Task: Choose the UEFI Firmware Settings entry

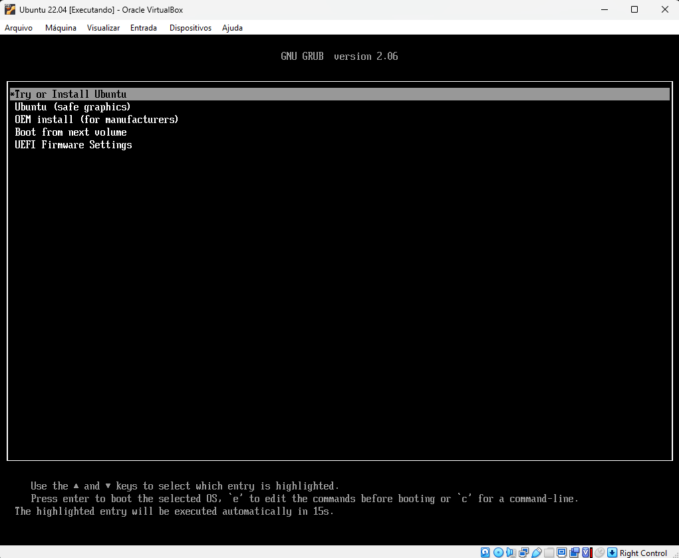Action: point(73,145)
